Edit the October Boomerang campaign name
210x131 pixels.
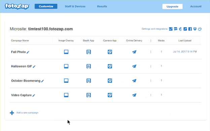(42, 81)
